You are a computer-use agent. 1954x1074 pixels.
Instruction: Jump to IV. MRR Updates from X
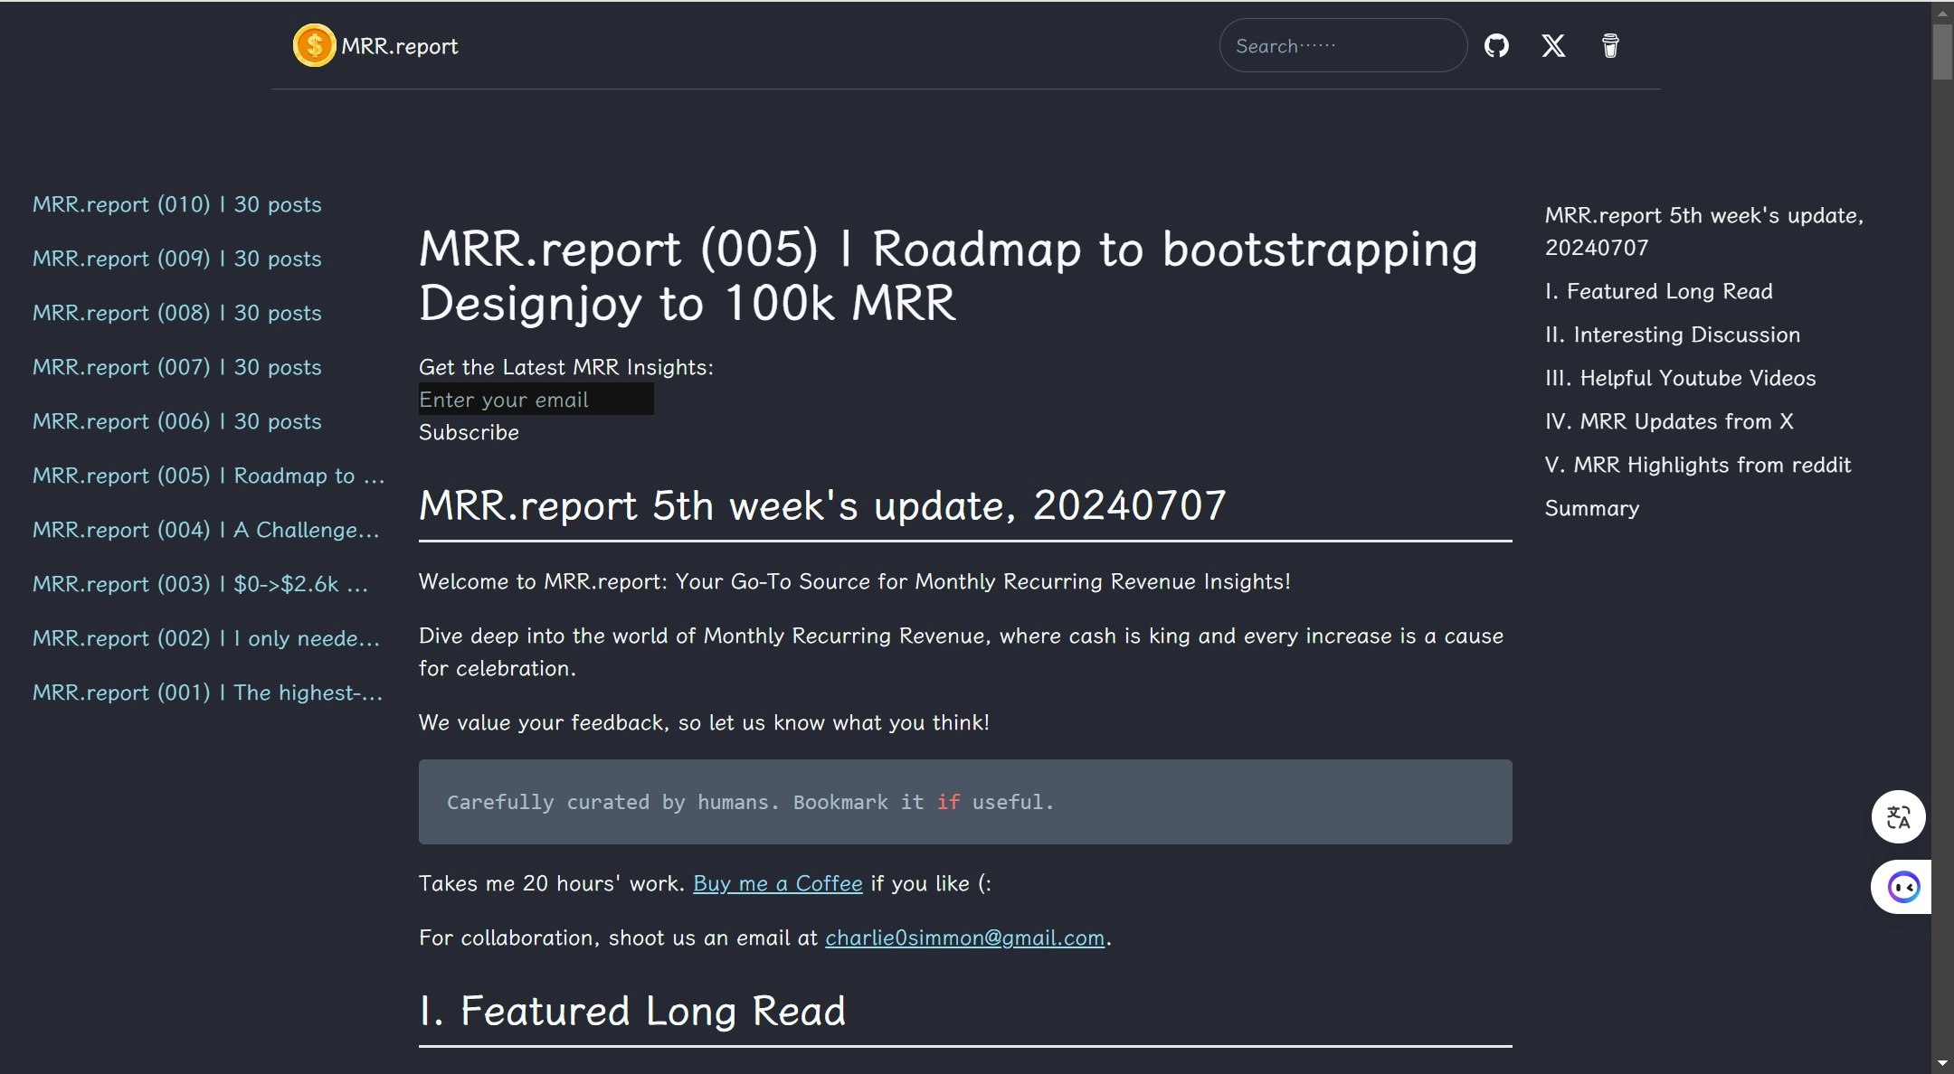click(1669, 421)
